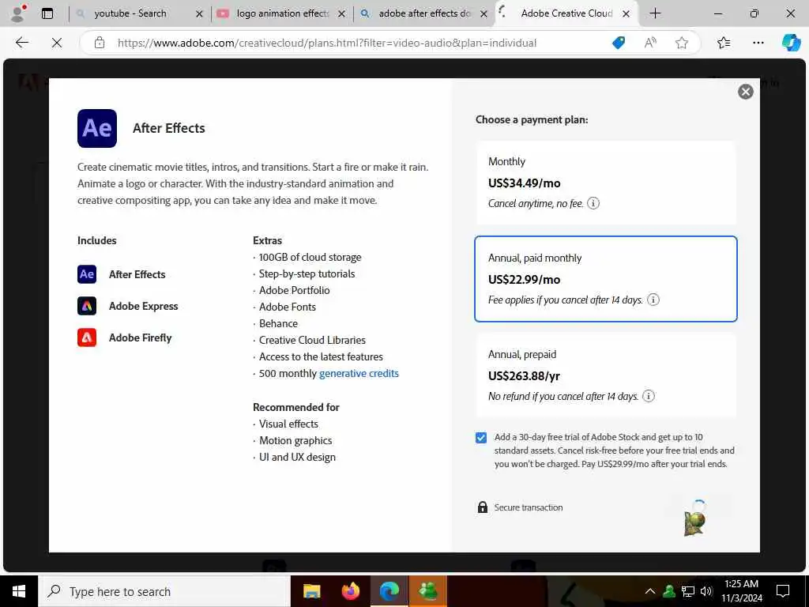Open the notification center
Screen dimensions: 809x607
point(783,591)
